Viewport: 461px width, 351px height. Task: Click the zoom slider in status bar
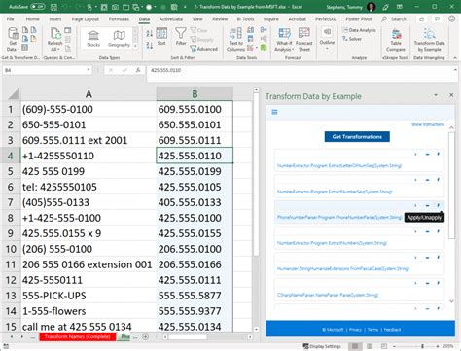point(422,346)
